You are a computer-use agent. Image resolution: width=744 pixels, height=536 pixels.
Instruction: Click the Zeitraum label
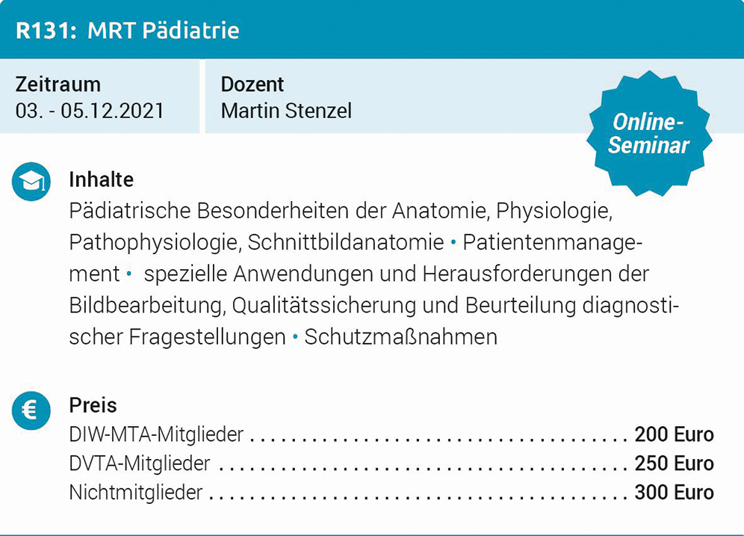point(58,84)
